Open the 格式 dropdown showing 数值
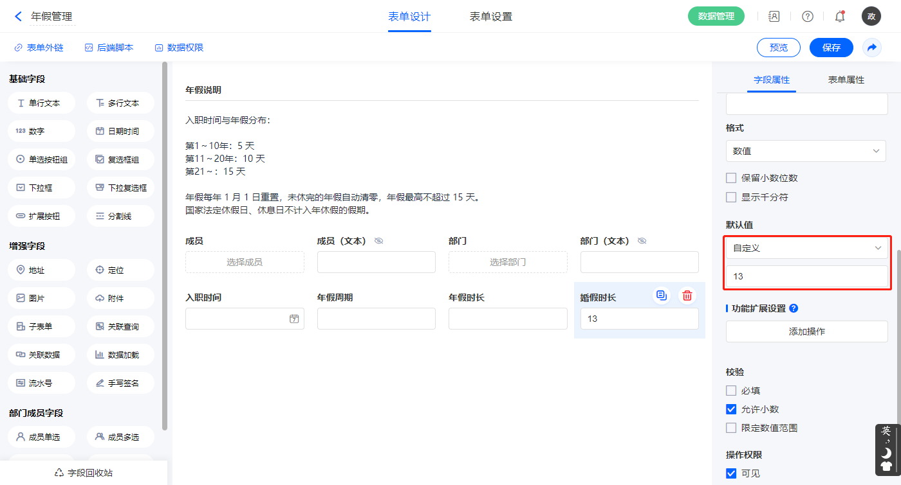This screenshot has height=485, width=901. (x=806, y=151)
